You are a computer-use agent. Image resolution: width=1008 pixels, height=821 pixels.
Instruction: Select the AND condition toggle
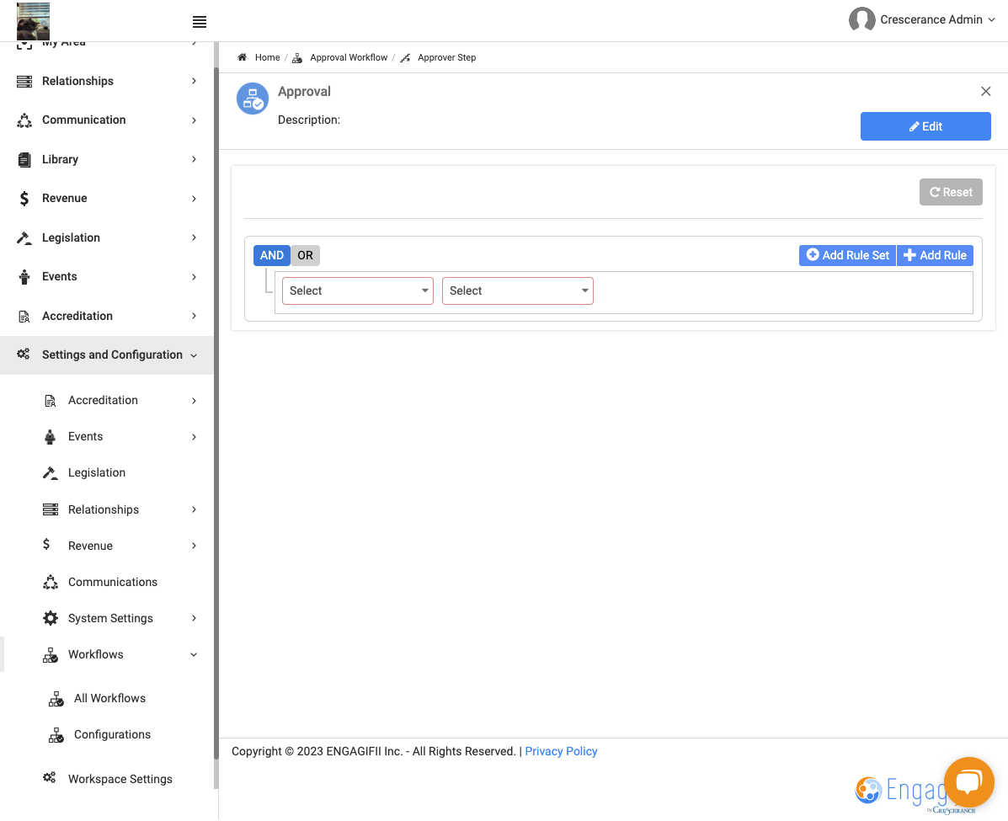point(272,255)
